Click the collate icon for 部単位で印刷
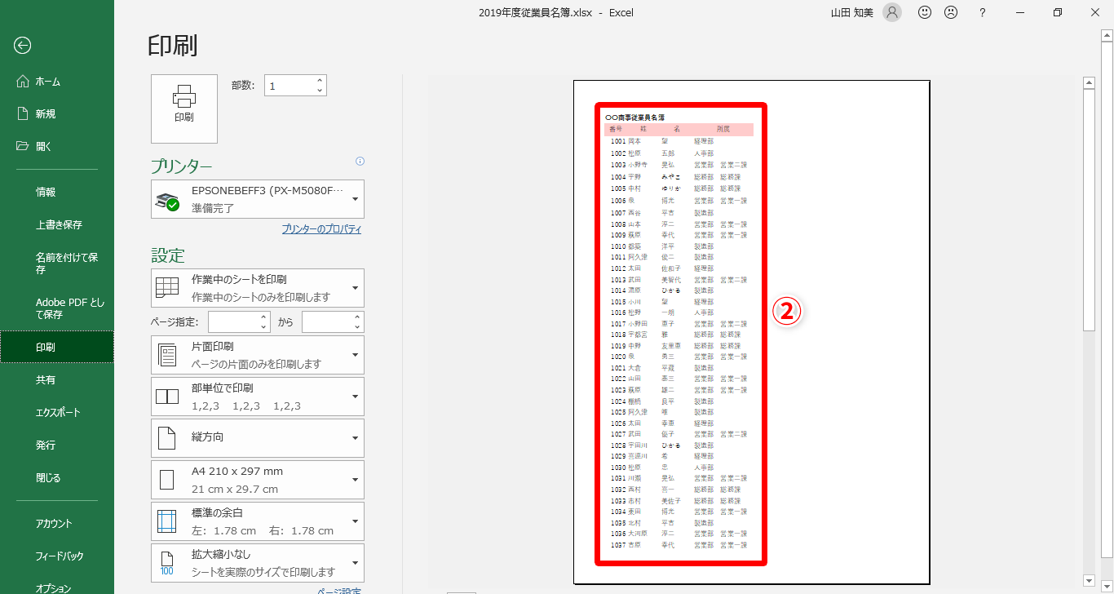The image size is (1114, 594). click(x=167, y=397)
